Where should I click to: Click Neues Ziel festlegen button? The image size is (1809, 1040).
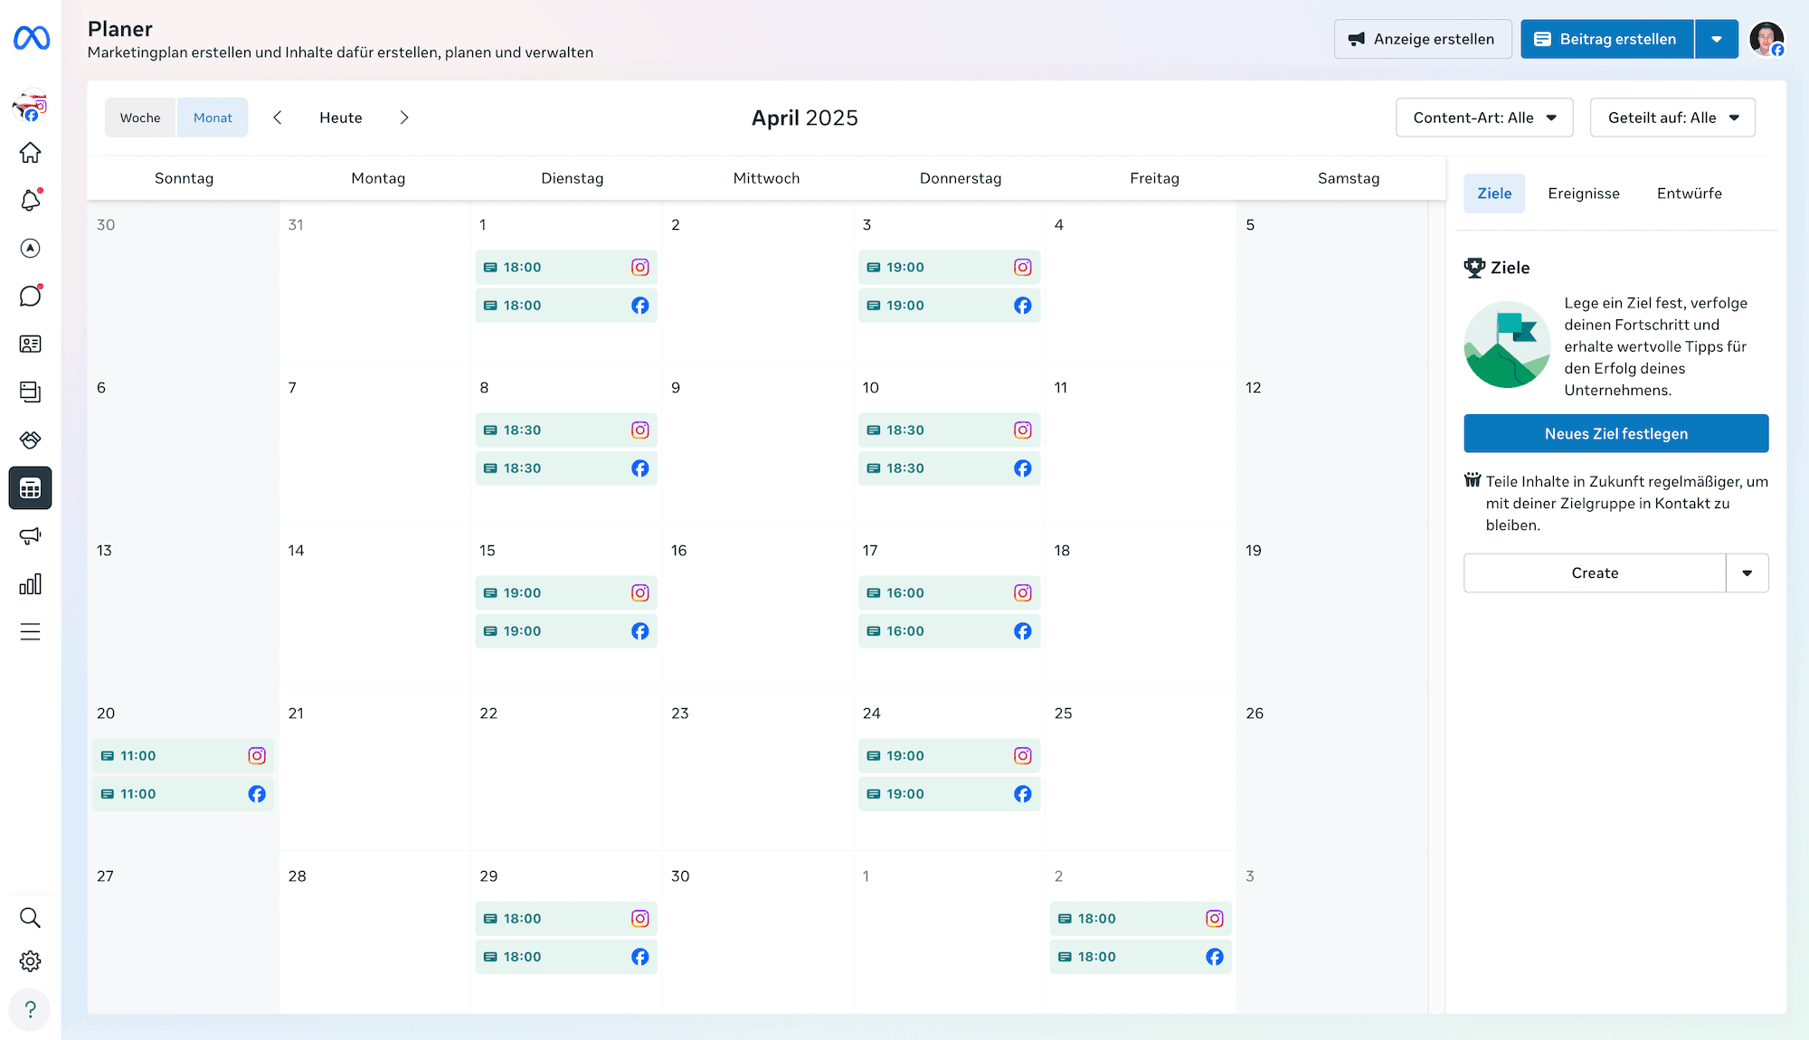pos(1615,434)
